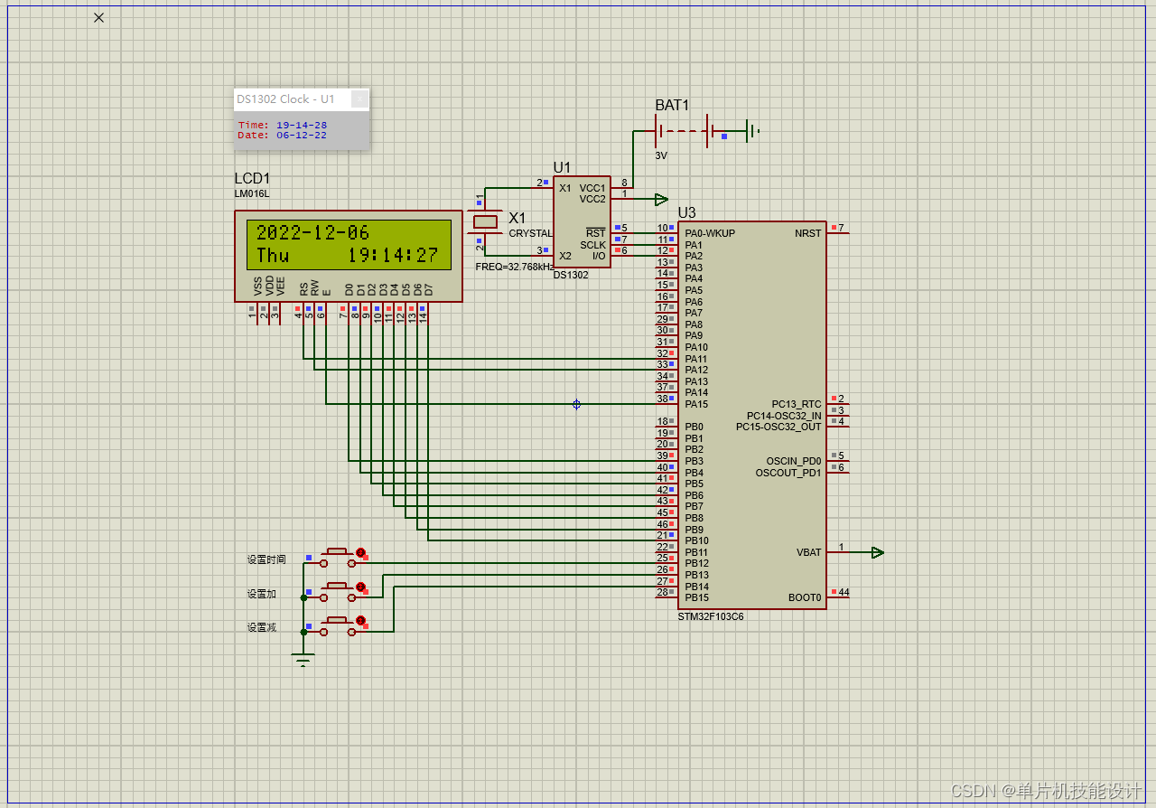This screenshot has width=1156, height=808.
Task: Click the SCLK pin label on DS1302
Action: (x=593, y=245)
